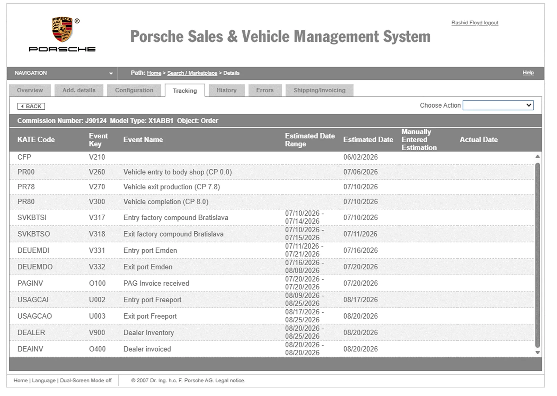Click the Actual Date column header
This screenshot has height=396, width=557.
tap(479, 140)
